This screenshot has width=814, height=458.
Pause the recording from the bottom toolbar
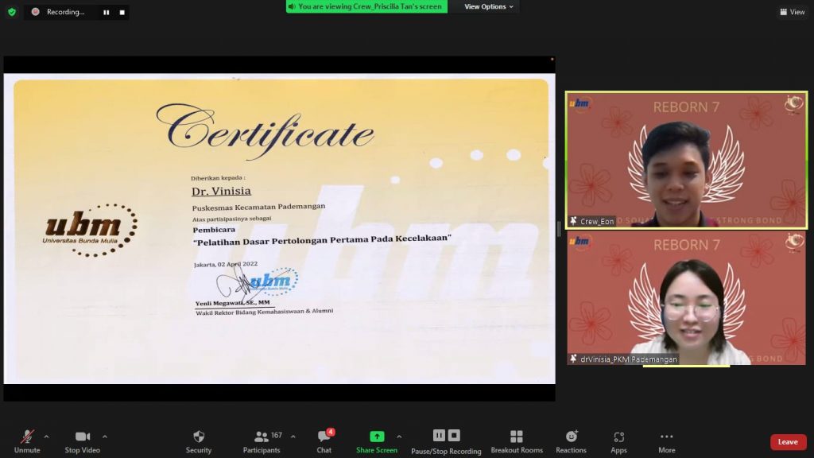tap(439, 436)
